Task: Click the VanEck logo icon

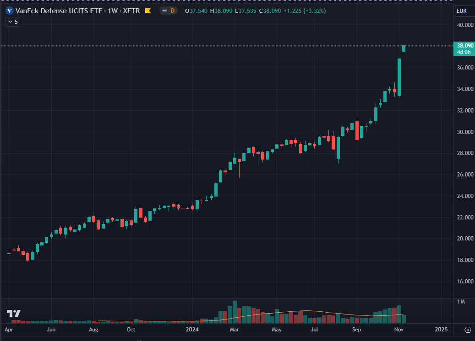Action: pyautogui.click(x=10, y=11)
